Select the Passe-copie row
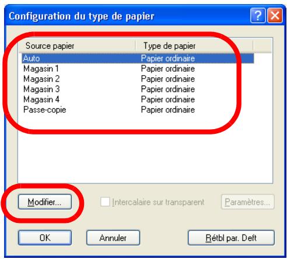 click(138, 110)
